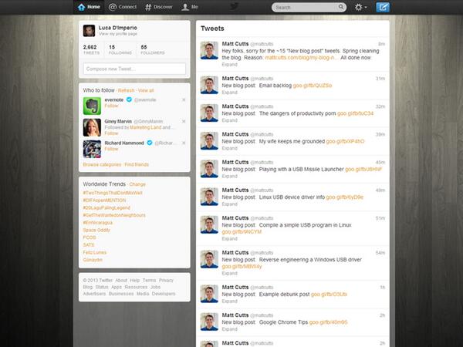This screenshot has width=463, height=347.
Task: Expand 'My wife keeps me grounded' tweet
Action: click(229, 148)
